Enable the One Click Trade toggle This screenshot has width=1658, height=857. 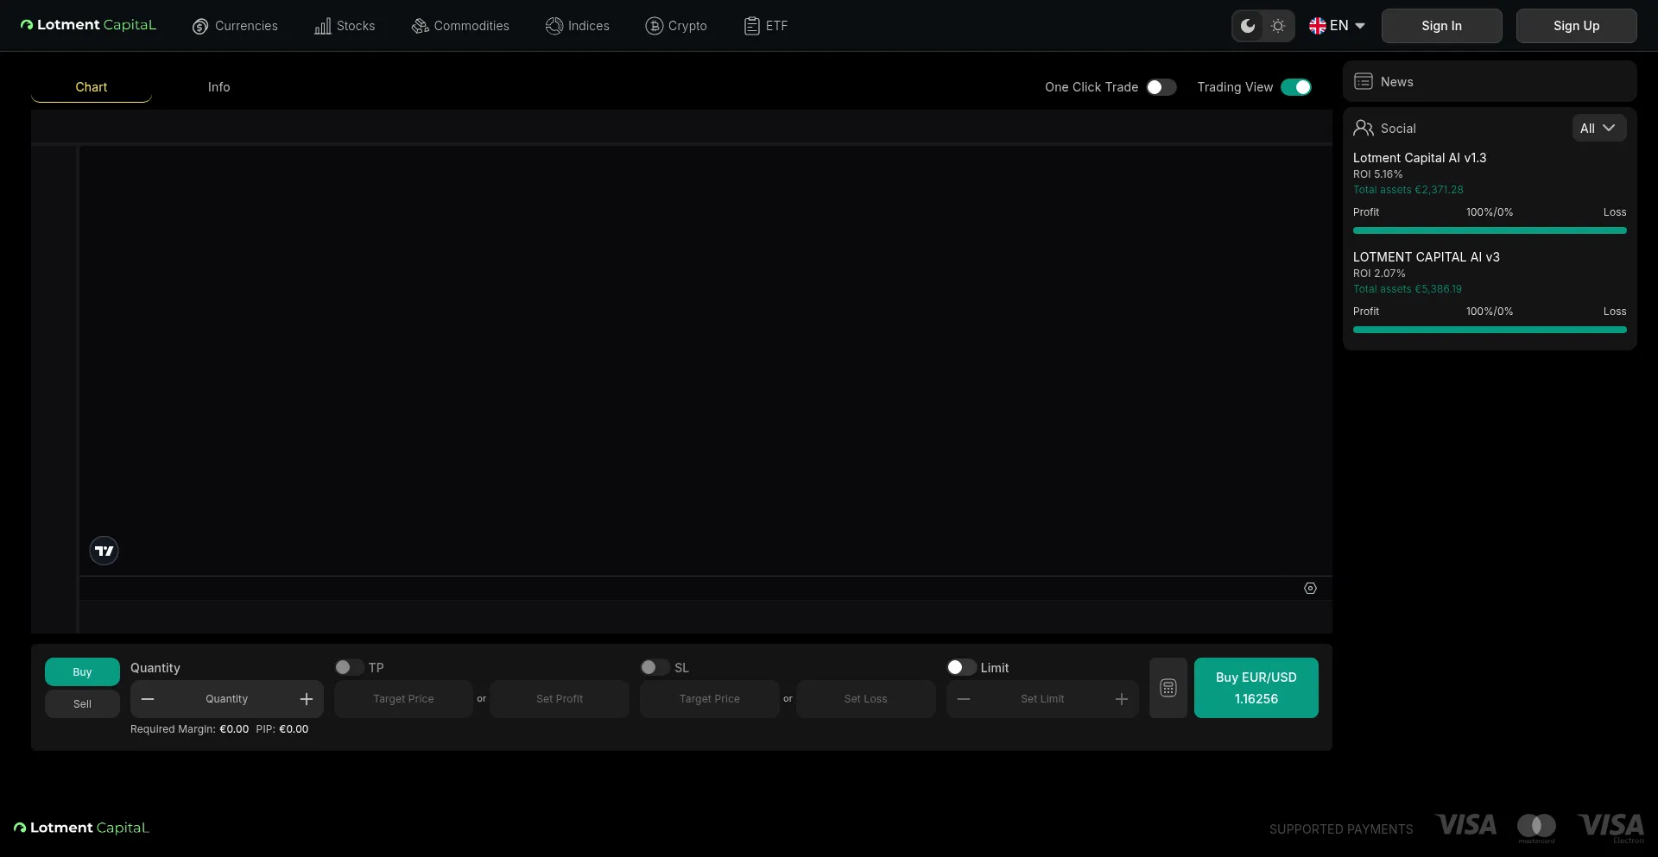point(1161,87)
